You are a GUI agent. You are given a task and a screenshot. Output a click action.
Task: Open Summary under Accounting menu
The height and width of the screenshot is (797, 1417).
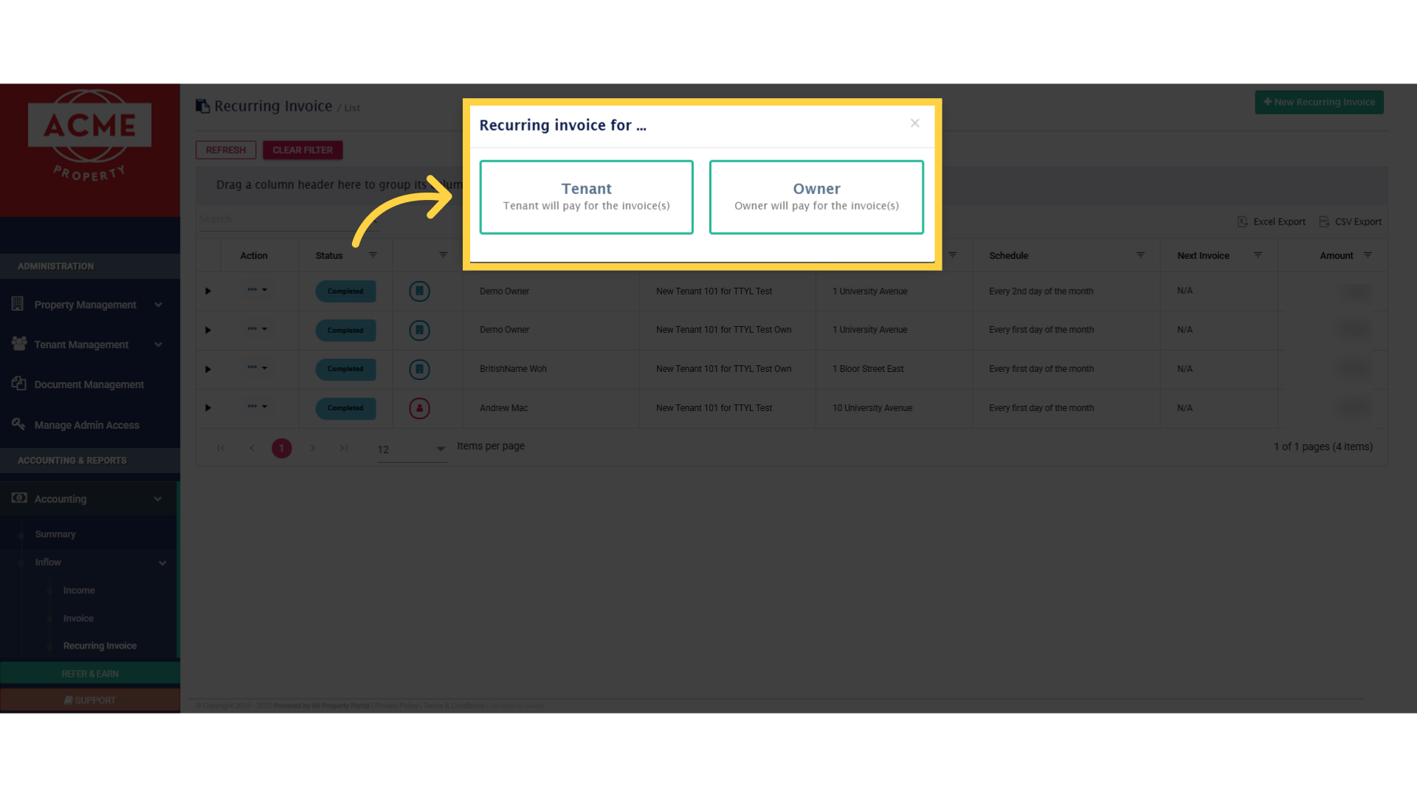coord(55,534)
